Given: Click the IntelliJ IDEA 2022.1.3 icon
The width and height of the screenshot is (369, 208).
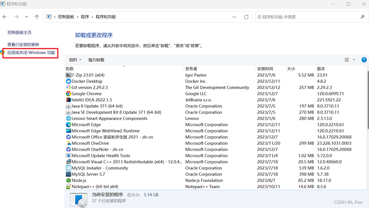Looking at the screenshot, I should tap(68, 100).
